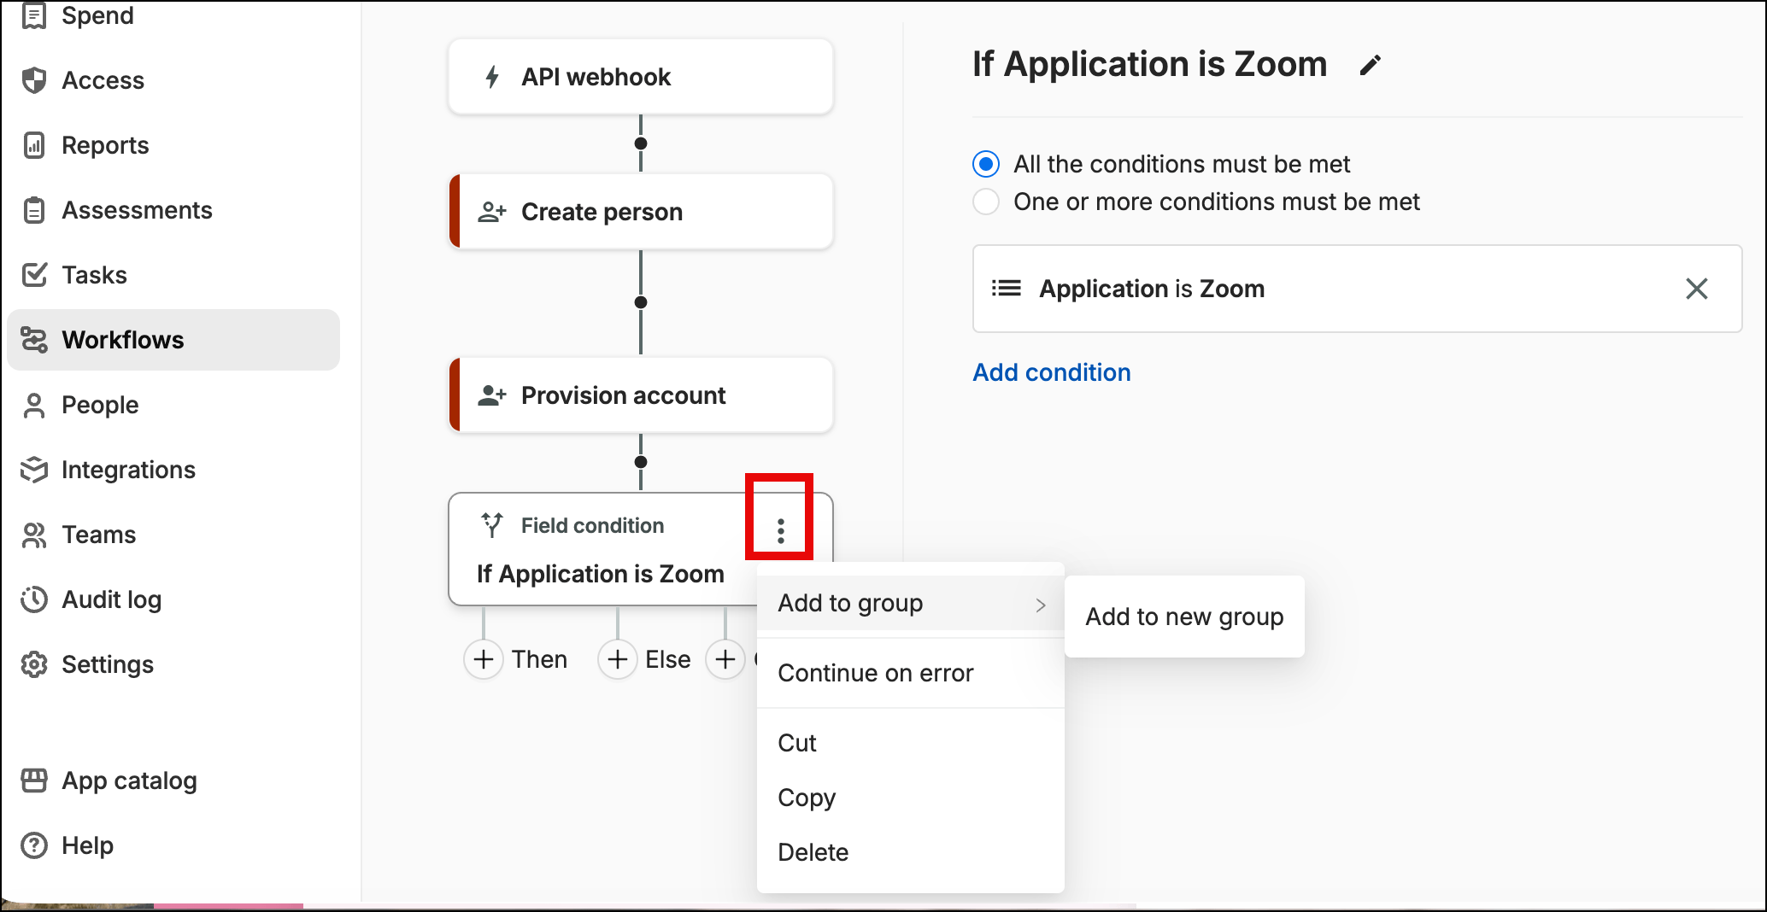Open the Reports chart icon
Image resolution: width=1767 pixels, height=912 pixels.
tap(34, 145)
